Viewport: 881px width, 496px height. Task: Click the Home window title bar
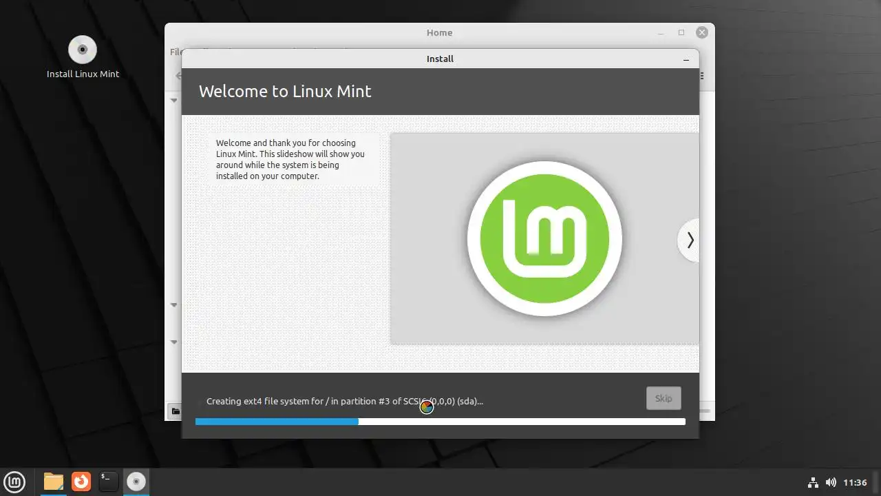(x=439, y=32)
